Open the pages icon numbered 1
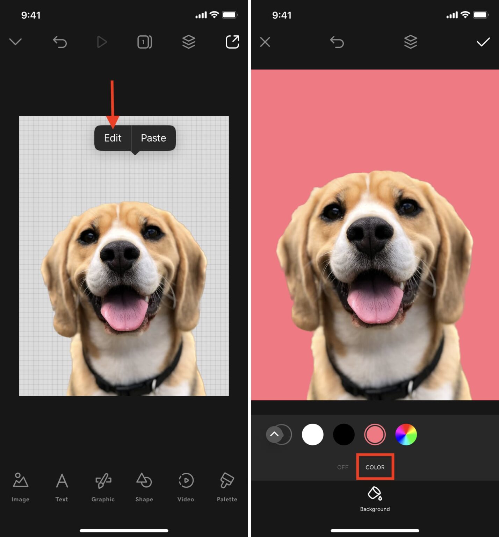The width and height of the screenshot is (499, 537). point(144,42)
